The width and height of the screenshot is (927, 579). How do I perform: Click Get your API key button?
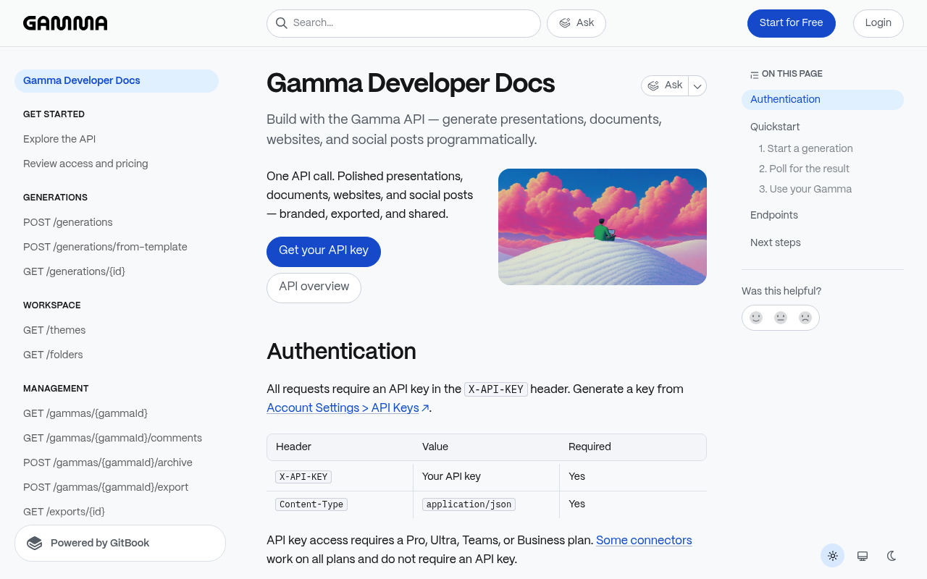click(324, 251)
